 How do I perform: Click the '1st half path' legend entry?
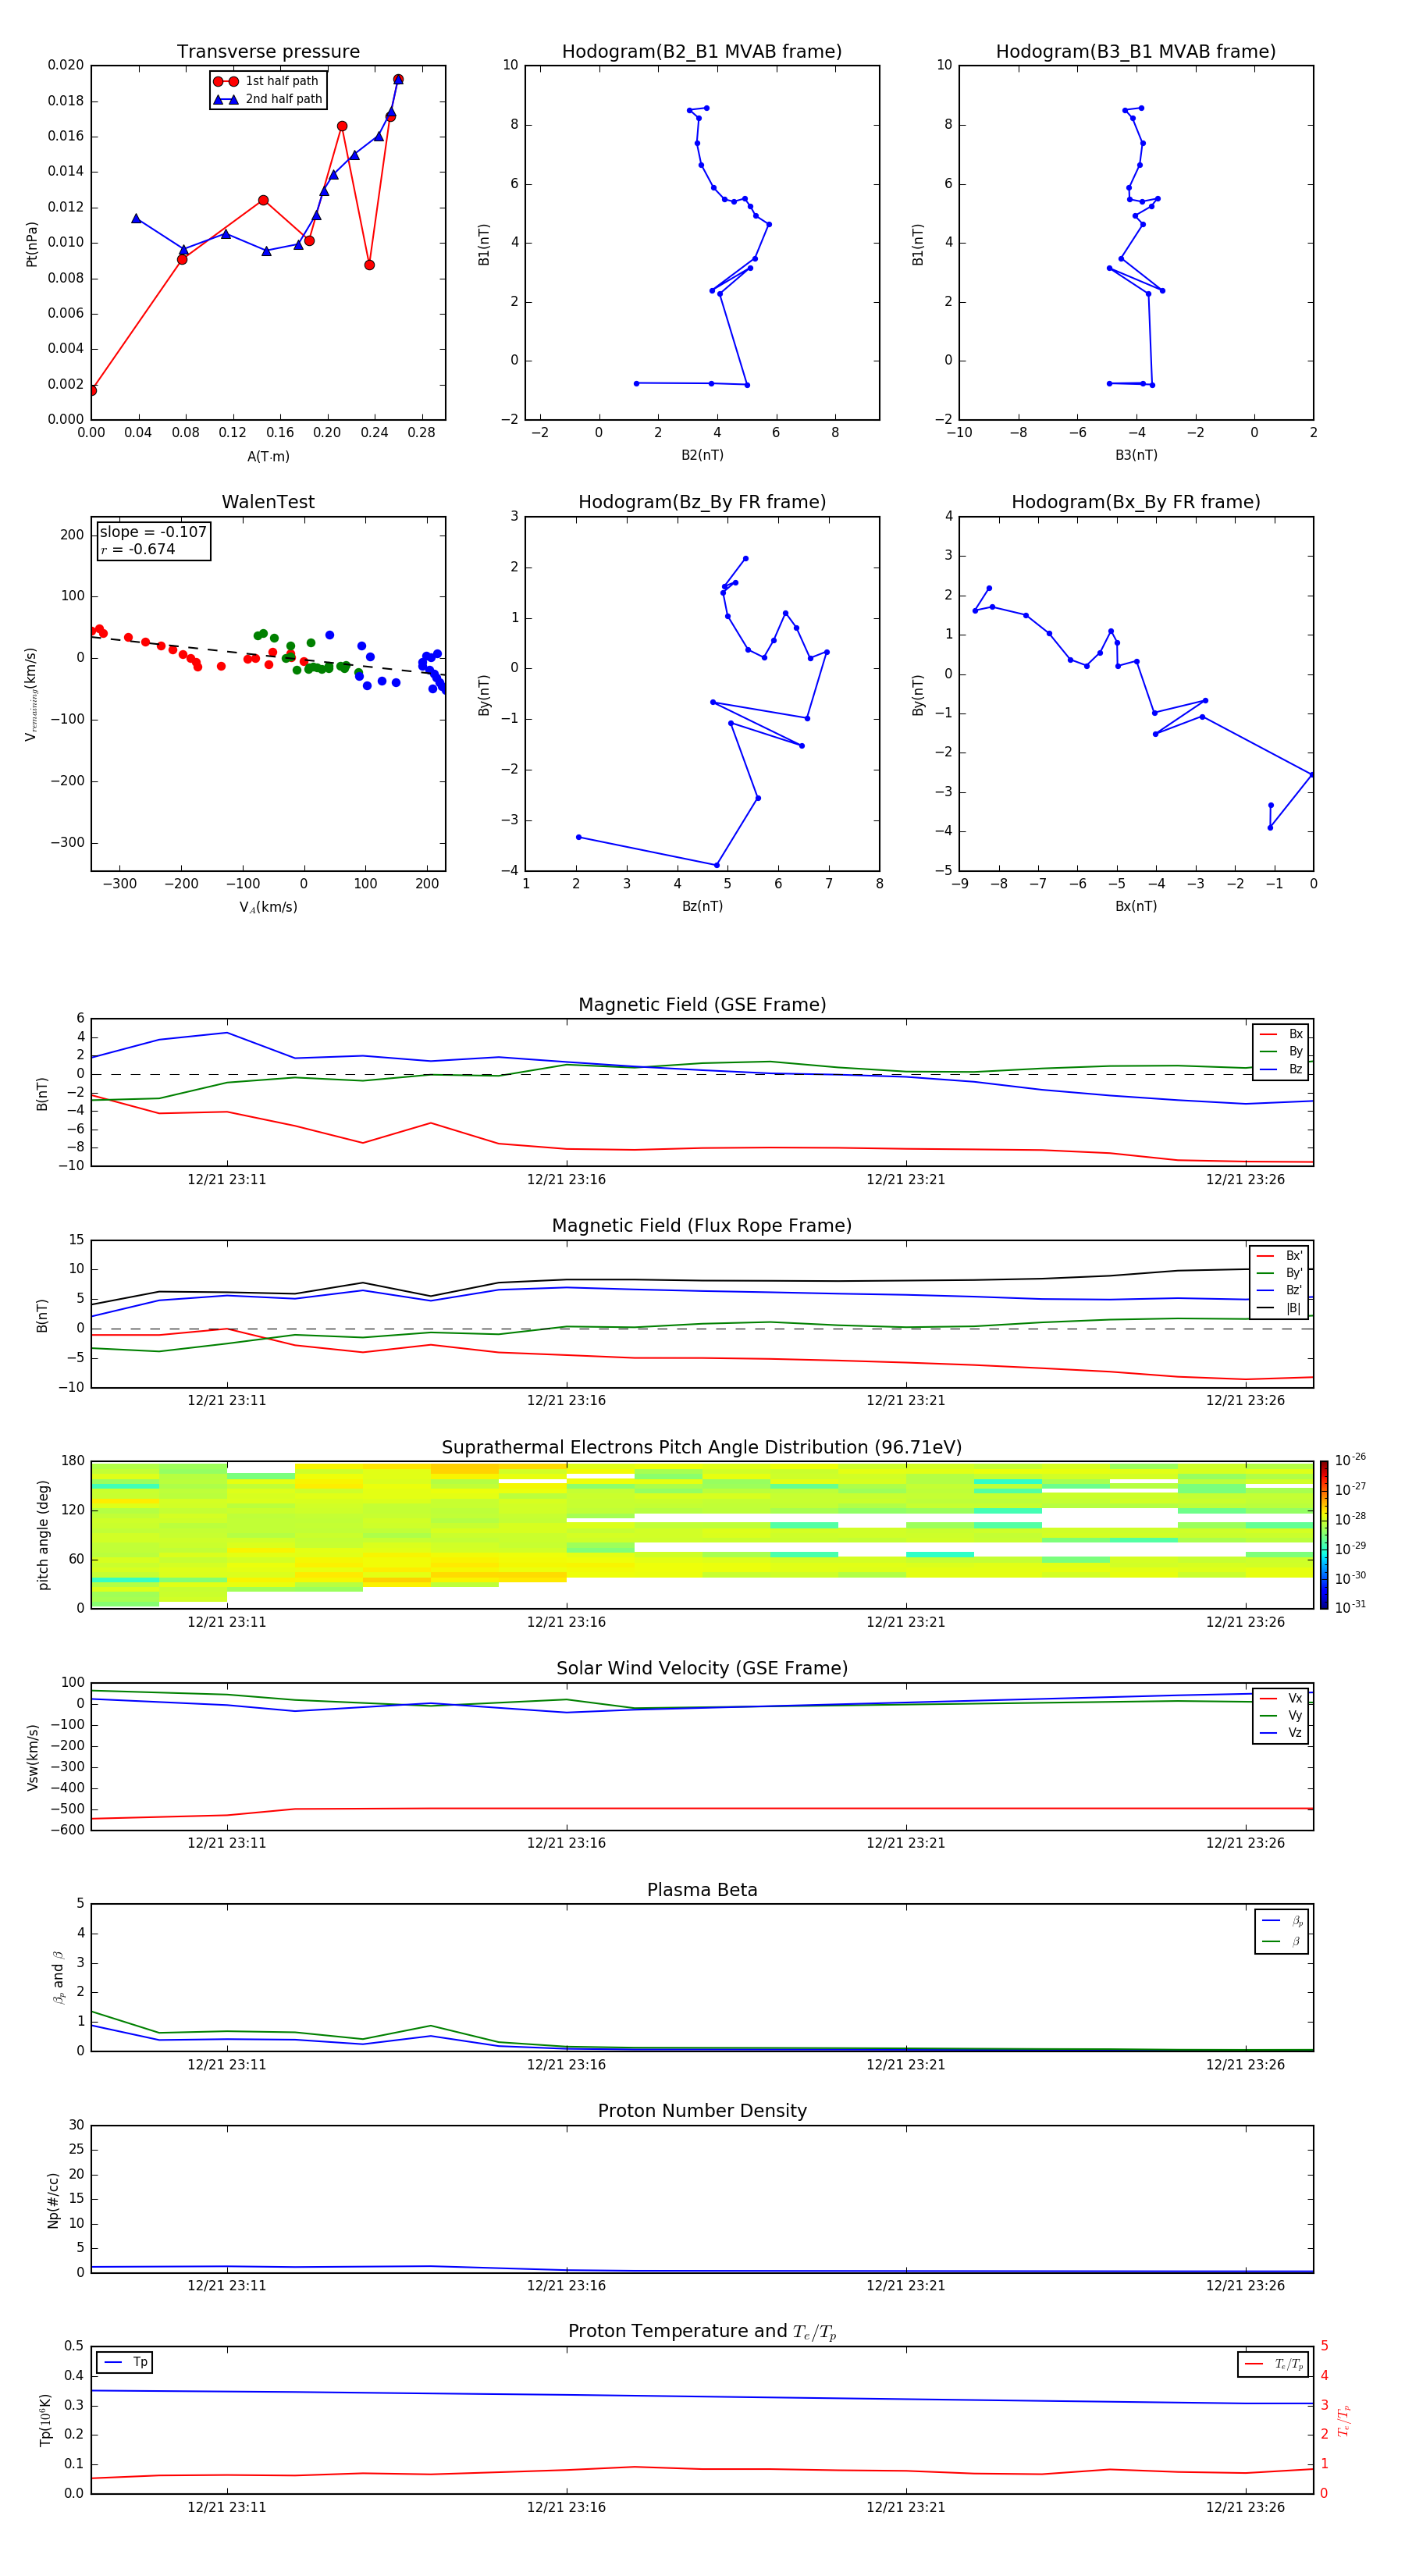[266, 81]
